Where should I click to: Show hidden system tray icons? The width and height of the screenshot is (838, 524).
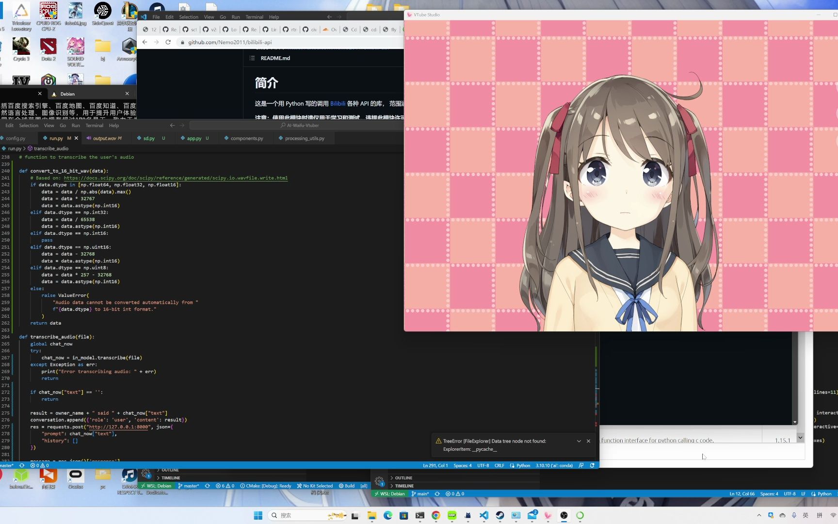pyautogui.click(x=759, y=515)
